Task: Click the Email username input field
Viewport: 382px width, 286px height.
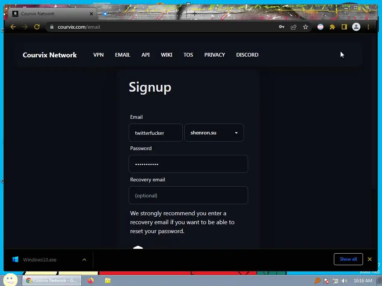Action: coord(156,133)
